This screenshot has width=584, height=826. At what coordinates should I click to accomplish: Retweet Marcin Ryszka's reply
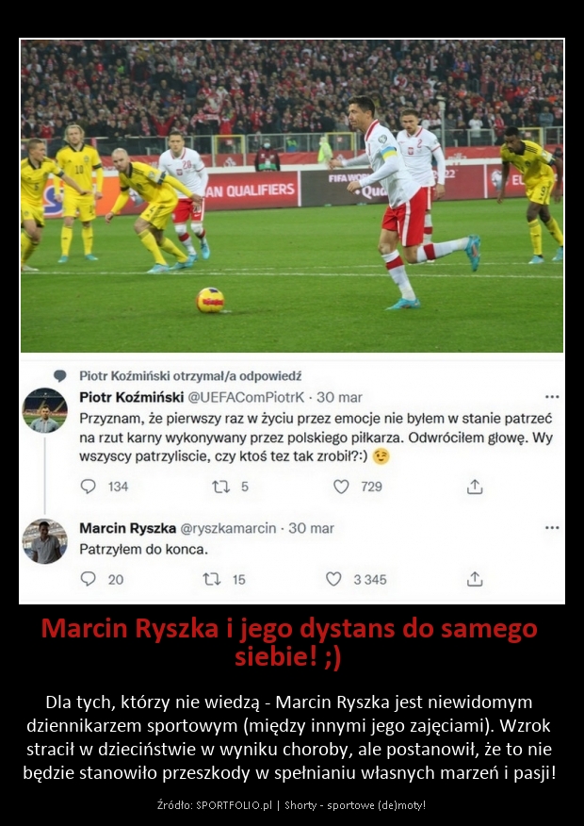click(x=212, y=579)
